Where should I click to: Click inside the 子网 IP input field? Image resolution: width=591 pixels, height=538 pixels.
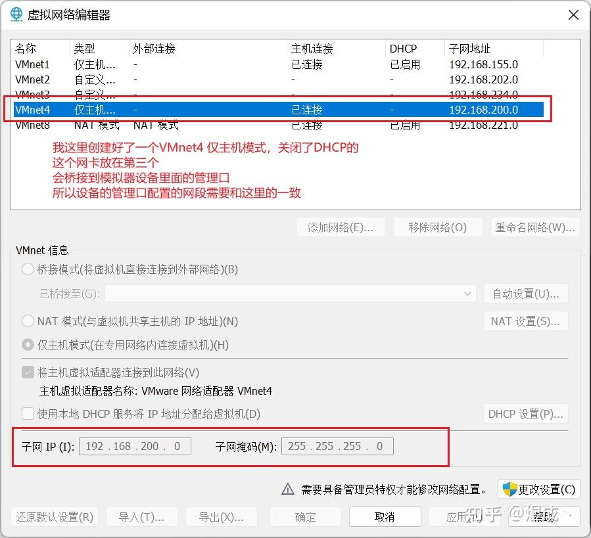[x=134, y=446]
